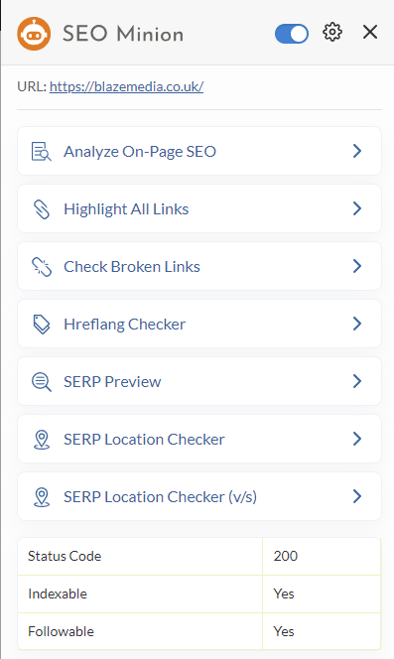The image size is (394, 659).
Task: Expand Analyze On-Page SEO using its chevron
Action: [357, 151]
